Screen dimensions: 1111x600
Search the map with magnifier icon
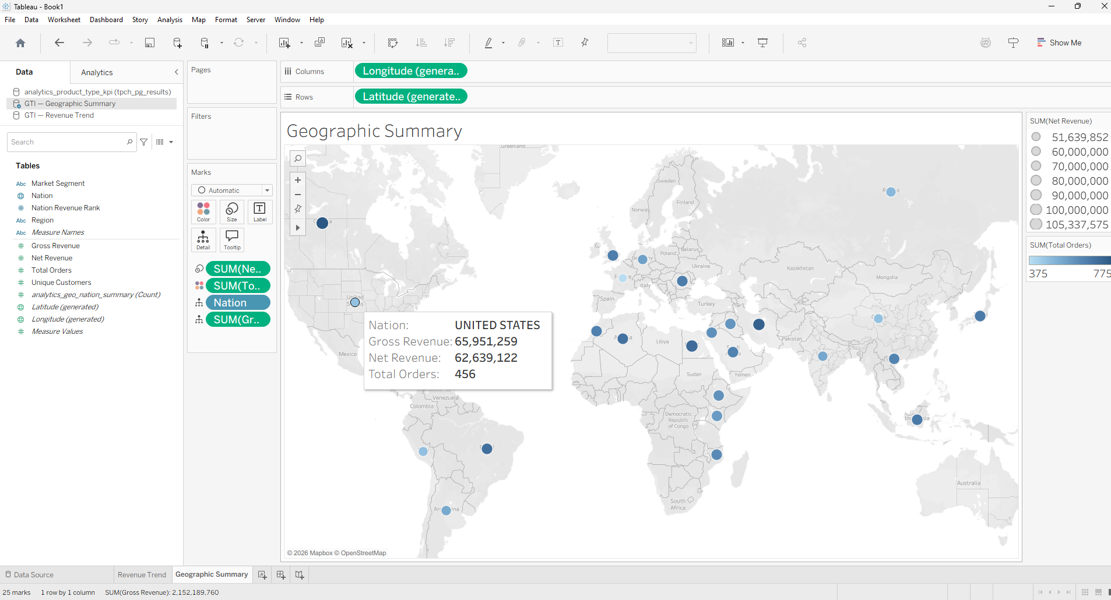(298, 158)
